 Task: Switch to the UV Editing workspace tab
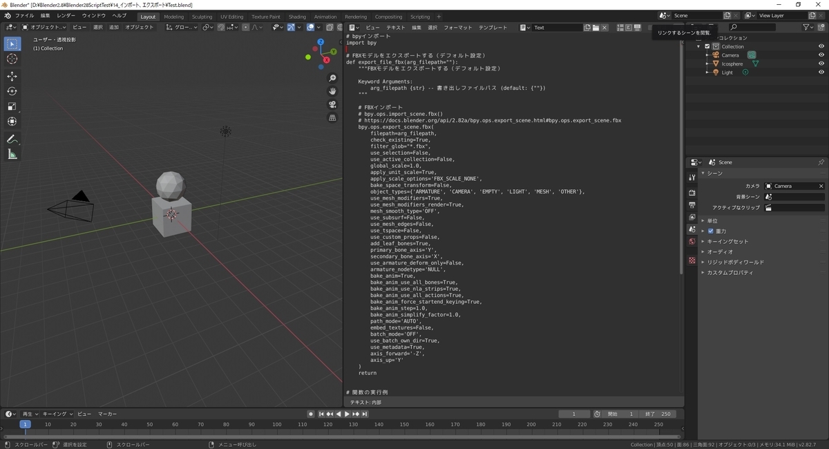point(232,17)
